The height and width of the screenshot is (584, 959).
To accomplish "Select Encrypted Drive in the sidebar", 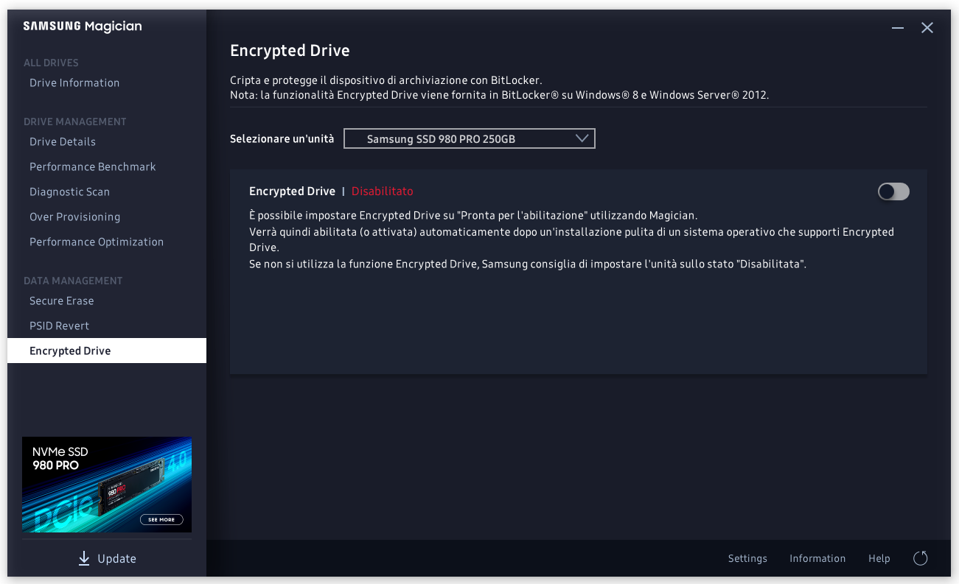I will [x=107, y=351].
